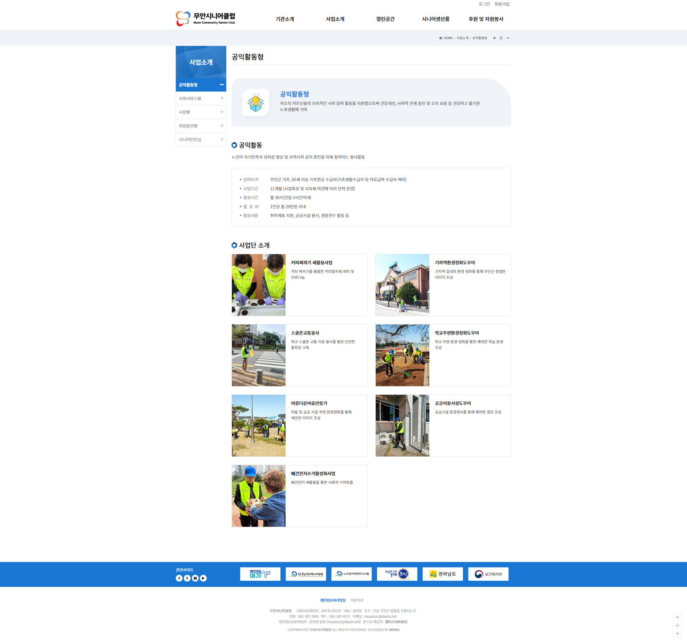Click scroll-to-top arrow at bottom right

(678, 618)
